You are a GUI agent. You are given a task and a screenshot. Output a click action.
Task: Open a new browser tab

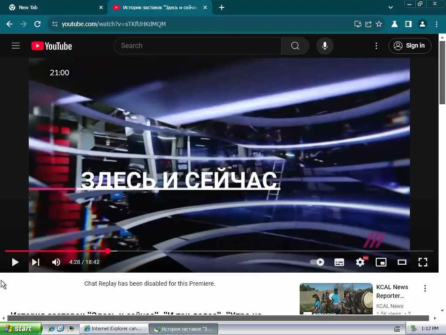tap(222, 7)
